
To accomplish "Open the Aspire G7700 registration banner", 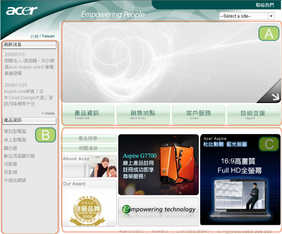I will click(158, 165).
